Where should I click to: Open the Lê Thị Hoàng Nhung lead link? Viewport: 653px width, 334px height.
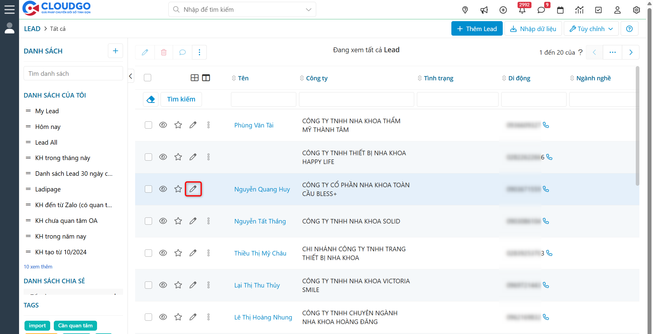pos(263,317)
